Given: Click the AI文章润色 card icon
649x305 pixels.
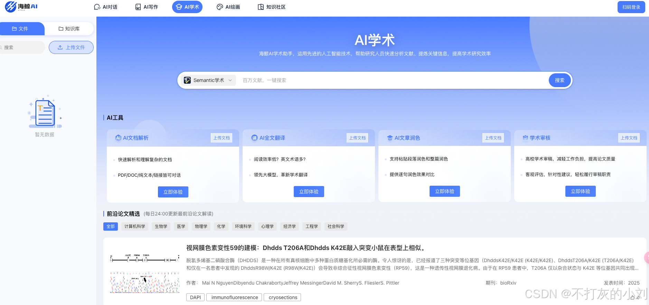Looking at the screenshot, I should pos(390,138).
